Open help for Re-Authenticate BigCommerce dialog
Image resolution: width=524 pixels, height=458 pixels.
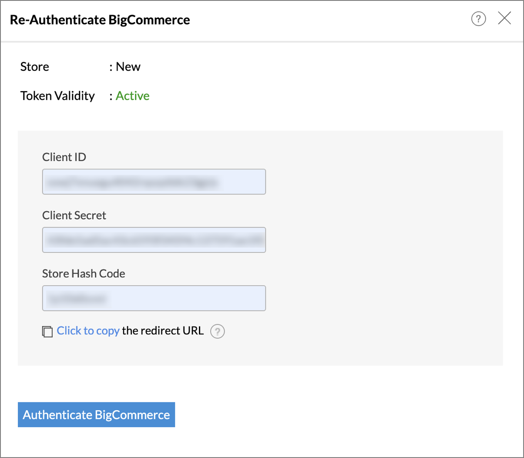click(x=478, y=19)
